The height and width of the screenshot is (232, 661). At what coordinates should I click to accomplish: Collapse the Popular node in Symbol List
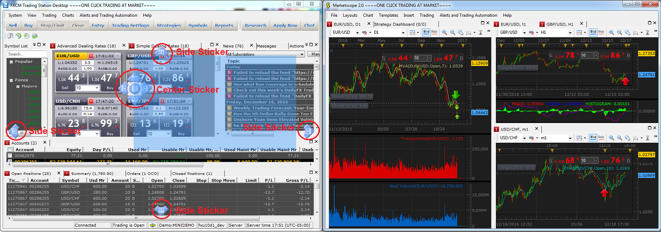[x=11, y=62]
